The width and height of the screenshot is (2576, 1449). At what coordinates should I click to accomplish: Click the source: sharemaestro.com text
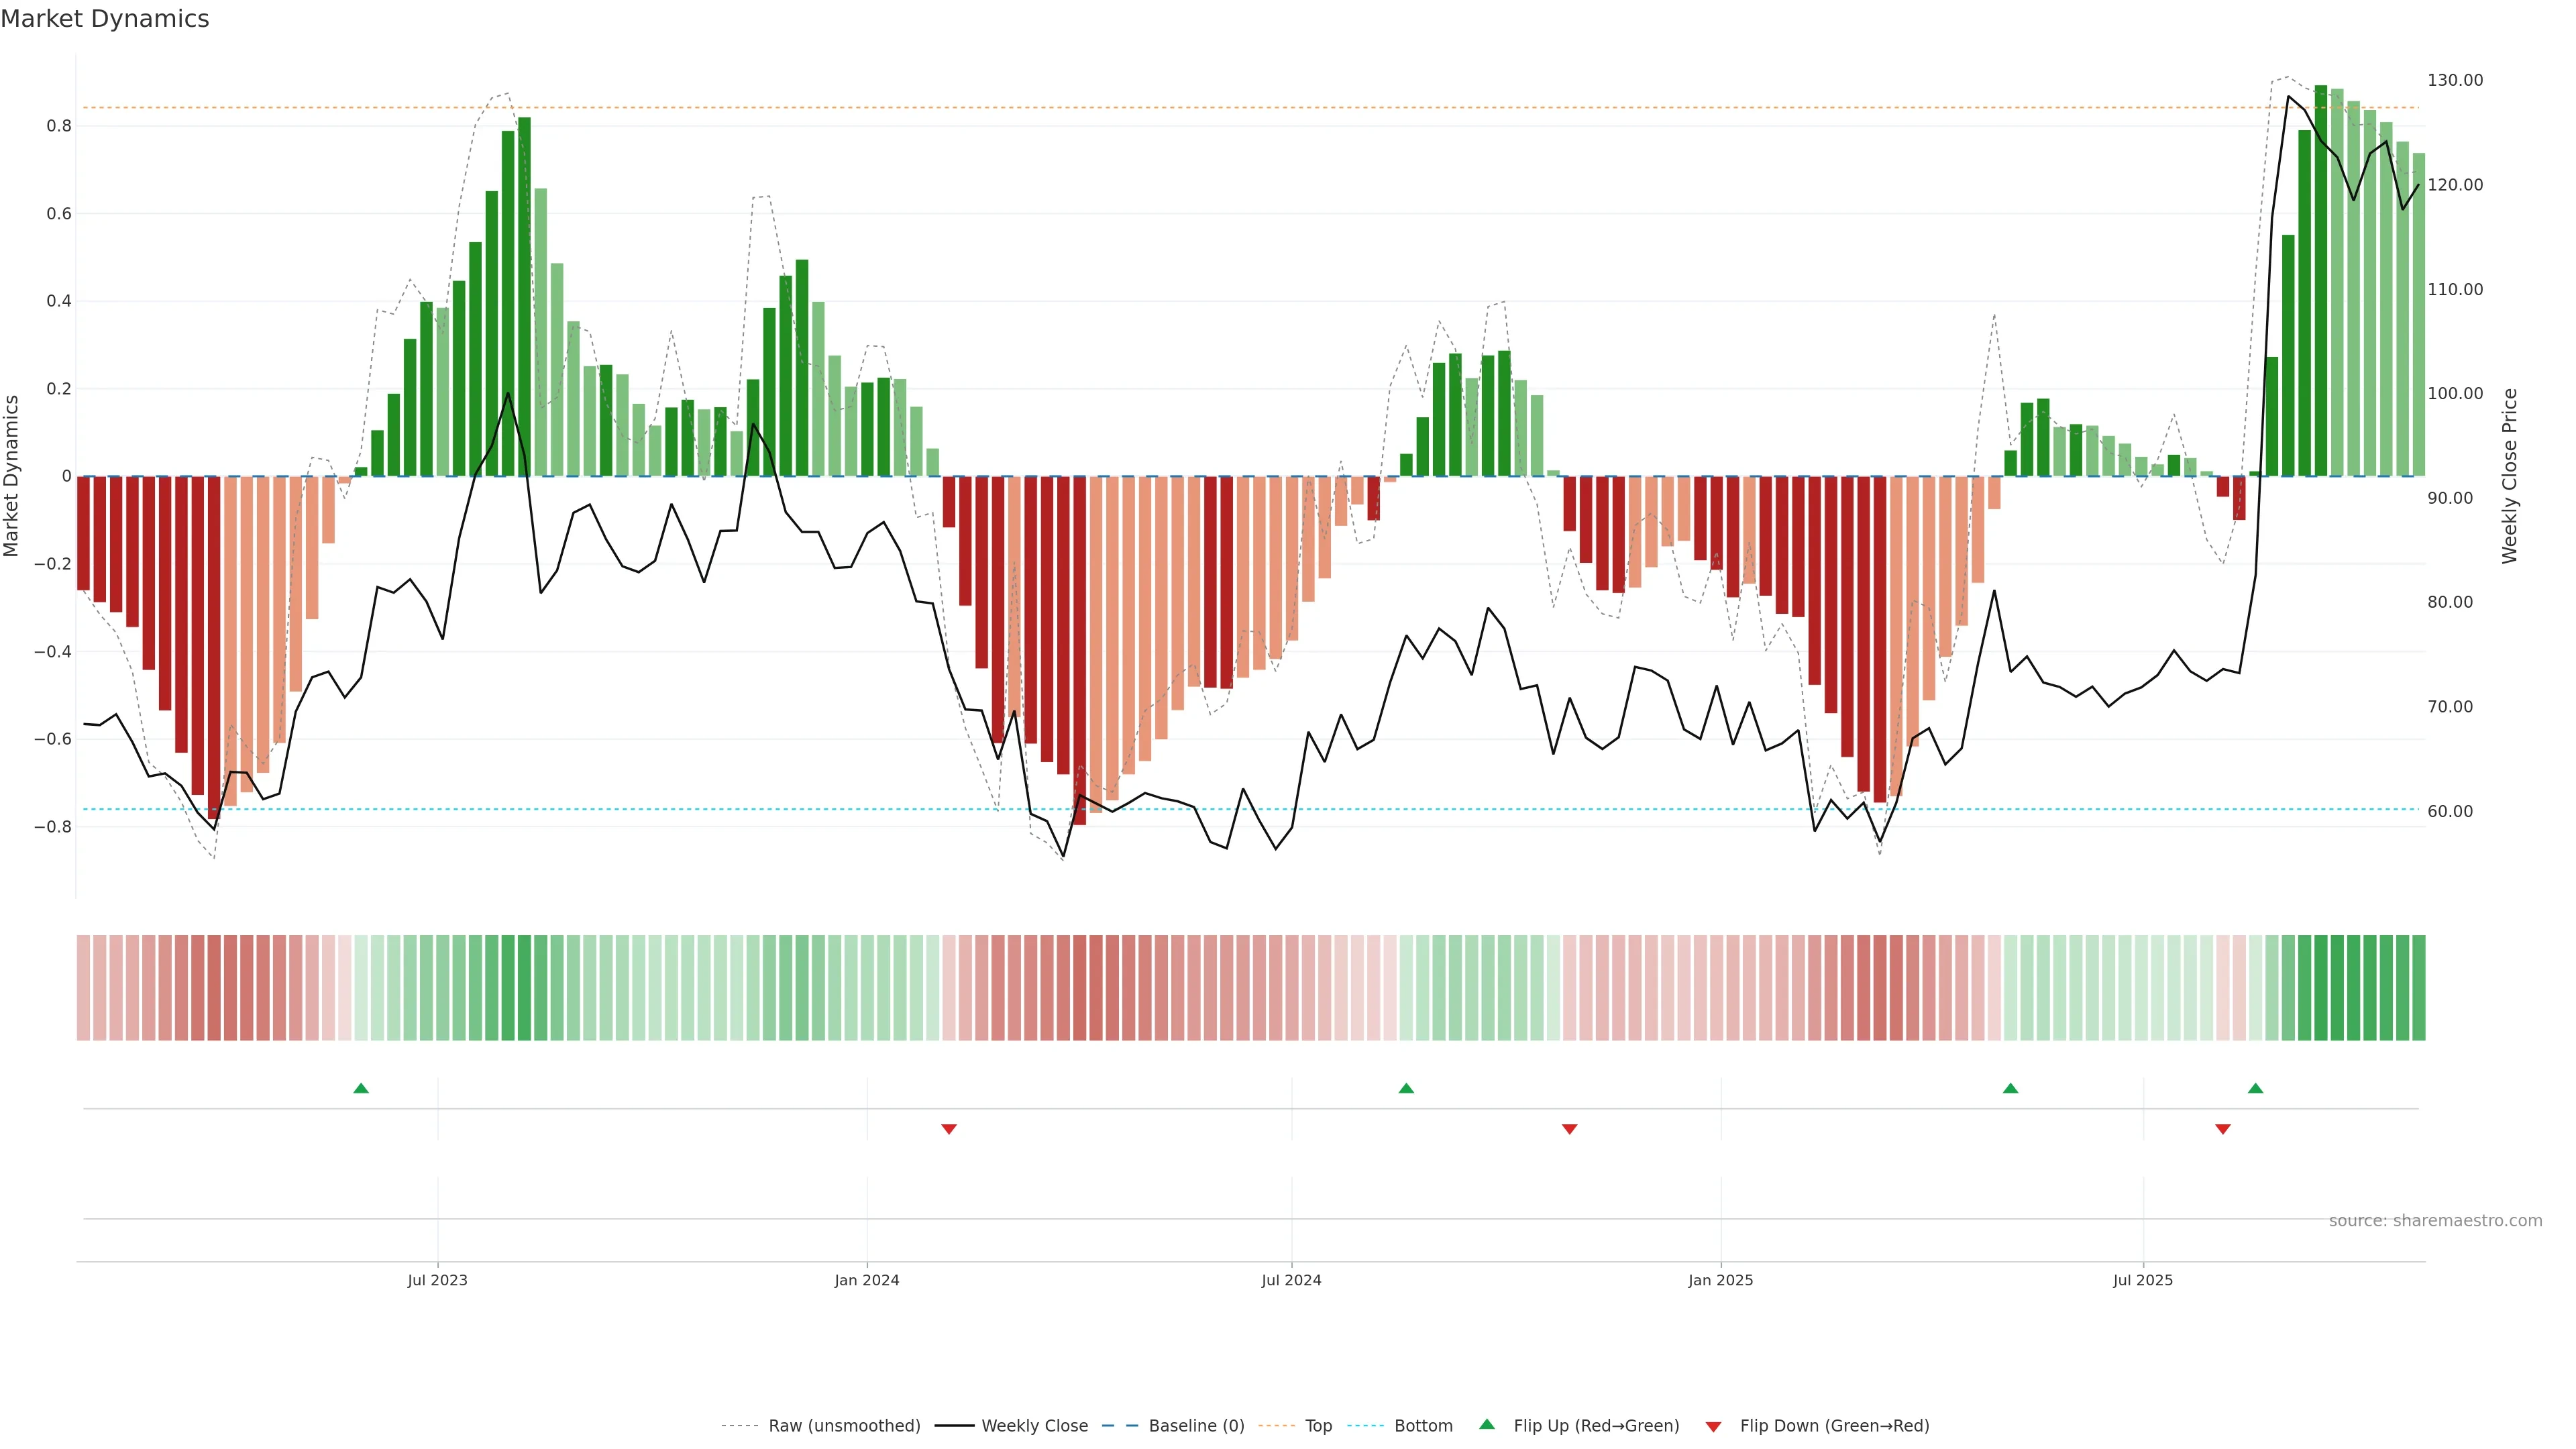[x=2435, y=1221]
